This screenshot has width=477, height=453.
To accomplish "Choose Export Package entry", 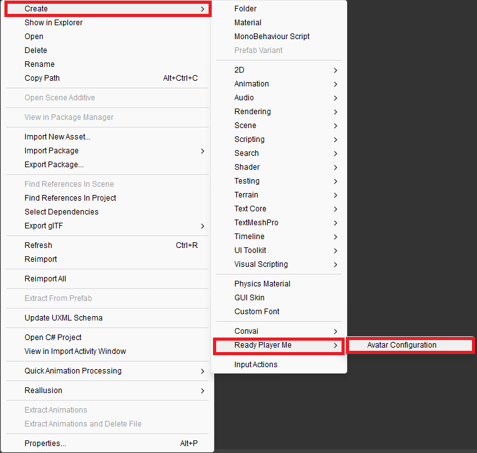I will click(x=54, y=165).
